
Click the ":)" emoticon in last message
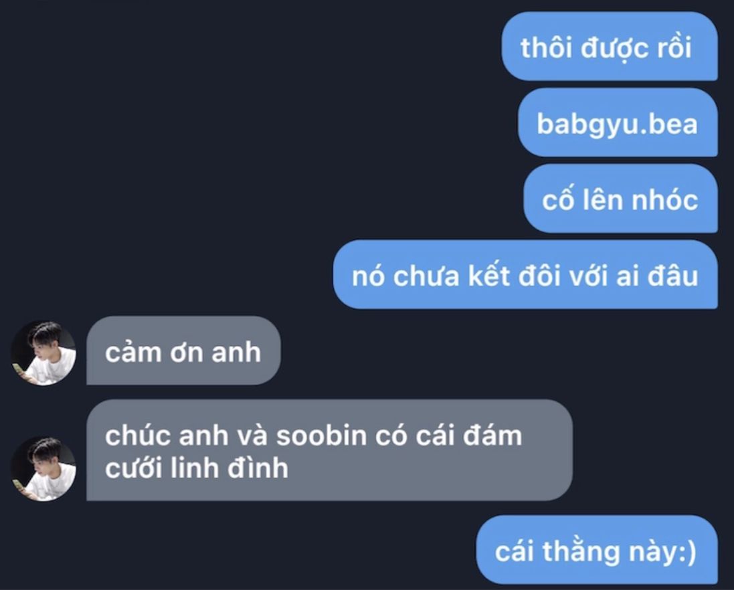pyautogui.click(x=688, y=551)
